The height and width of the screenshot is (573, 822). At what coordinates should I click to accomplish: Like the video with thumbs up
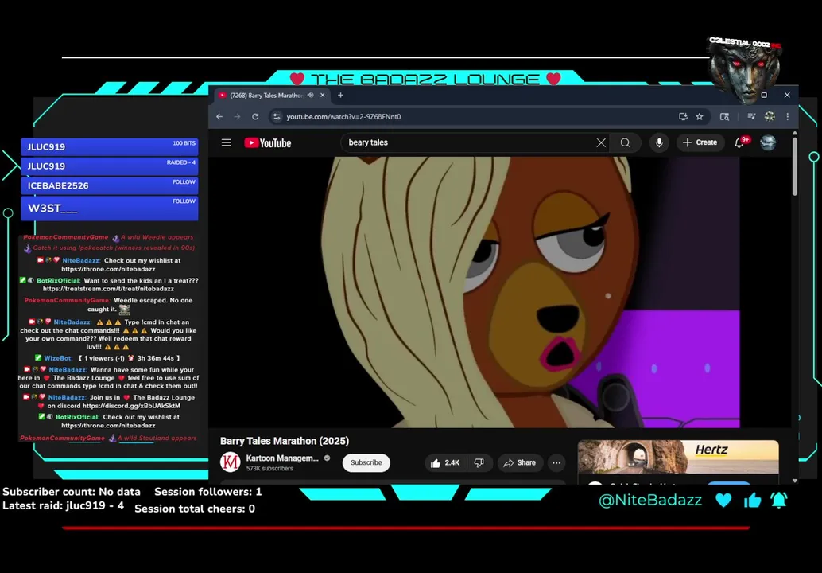click(x=445, y=463)
